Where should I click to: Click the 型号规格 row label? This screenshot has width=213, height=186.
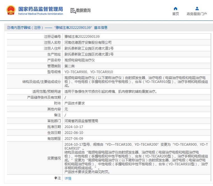click(x=54, y=72)
